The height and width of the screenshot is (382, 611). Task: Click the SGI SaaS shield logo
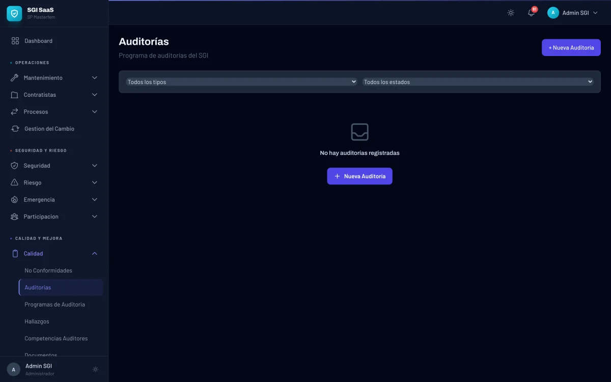14,14
